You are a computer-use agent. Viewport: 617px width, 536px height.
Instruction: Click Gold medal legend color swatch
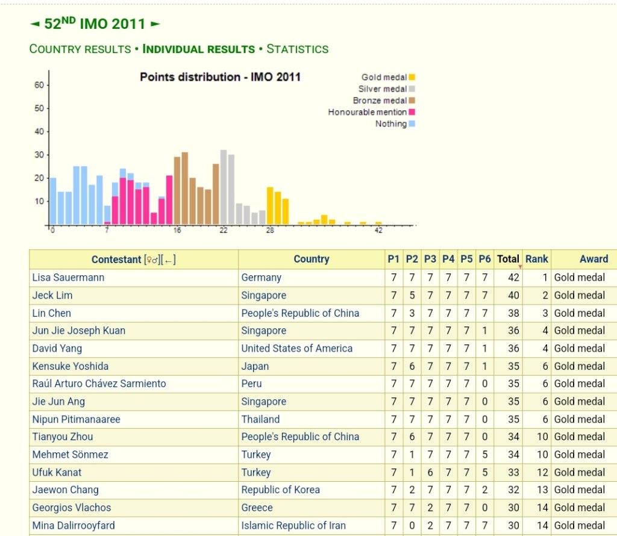coord(412,77)
